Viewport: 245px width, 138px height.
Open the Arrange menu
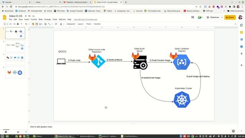pos(47,20)
